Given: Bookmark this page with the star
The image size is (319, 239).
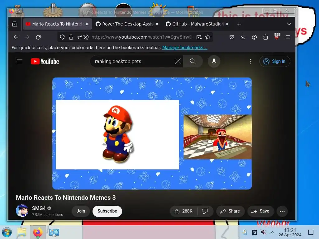Looking at the screenshot, I should [x=208, y=37].
